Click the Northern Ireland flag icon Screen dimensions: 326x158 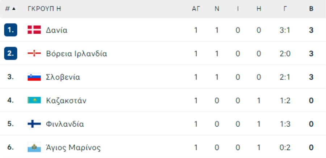[34, 53]
